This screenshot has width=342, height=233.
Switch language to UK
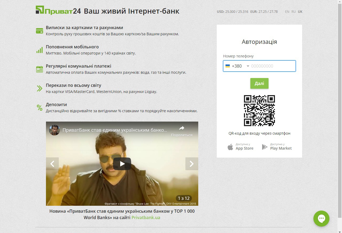pos(300,12)
